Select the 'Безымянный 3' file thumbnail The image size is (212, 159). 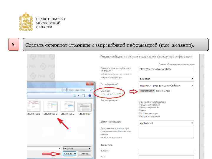coord(67,106)
